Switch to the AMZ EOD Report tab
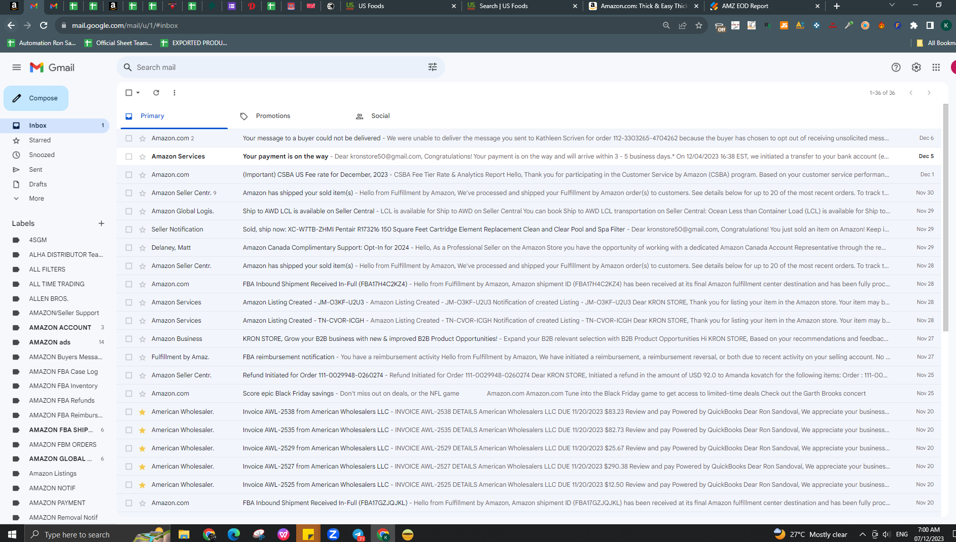Viewport: 956px width, 542px height. coord(764,6)
